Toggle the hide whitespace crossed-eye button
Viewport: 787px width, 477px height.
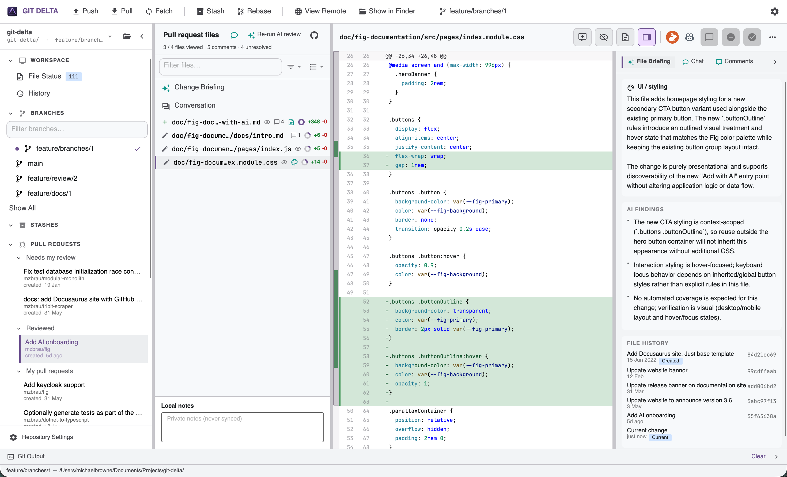(x=604, y=37)
